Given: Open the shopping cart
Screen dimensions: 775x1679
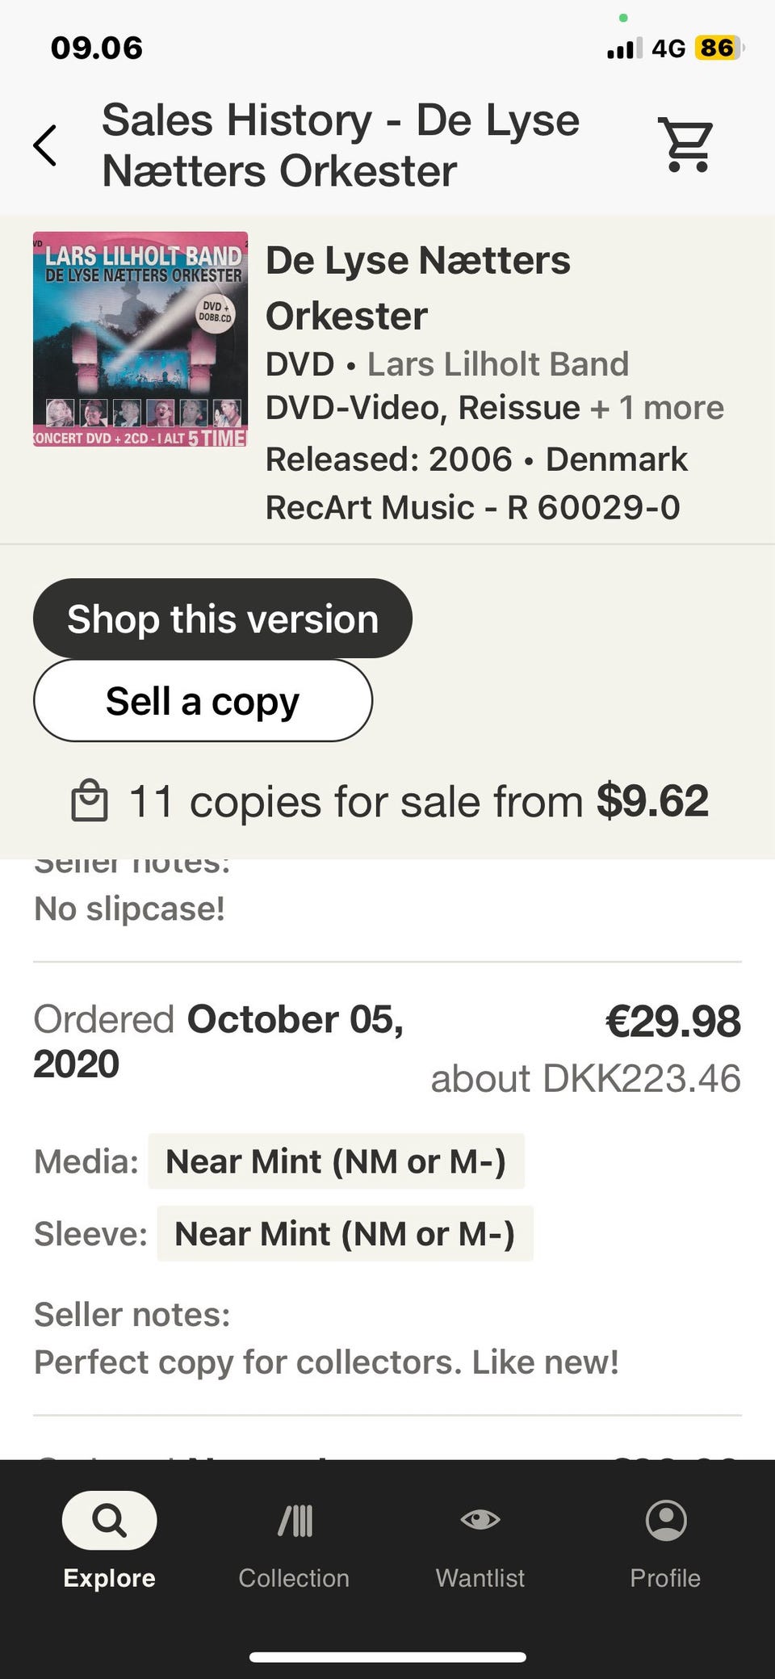Looking at the screenshot, I should [x=687, y=145].
